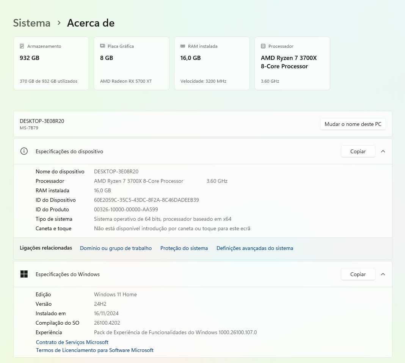The height and width of the screenshot is (363, 405).
Task: Select the device ID 60E2059C value
Action: coord(146,200)
